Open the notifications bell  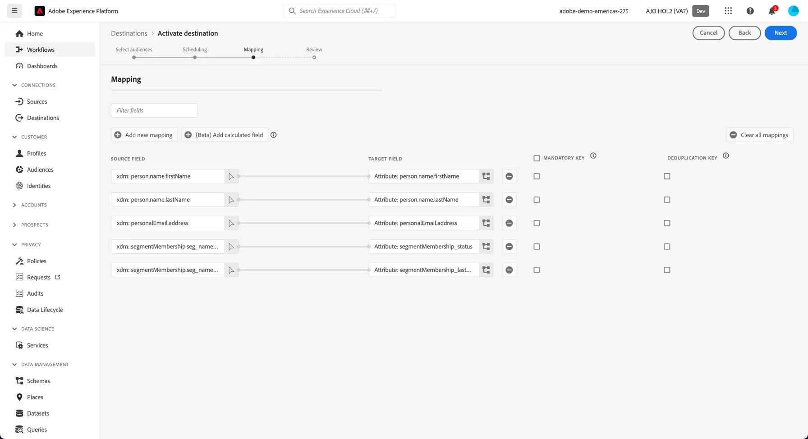pyautogui.click(x=772, y=11)
